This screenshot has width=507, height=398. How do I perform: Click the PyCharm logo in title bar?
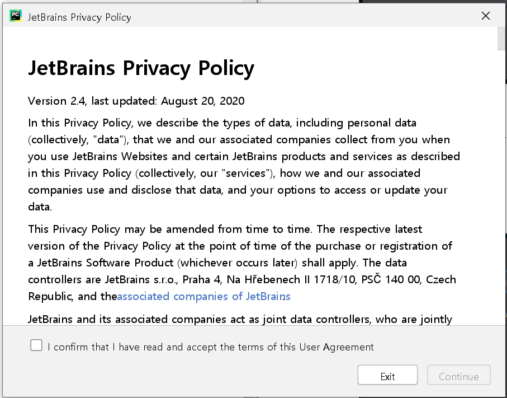[x=16, y=16]
